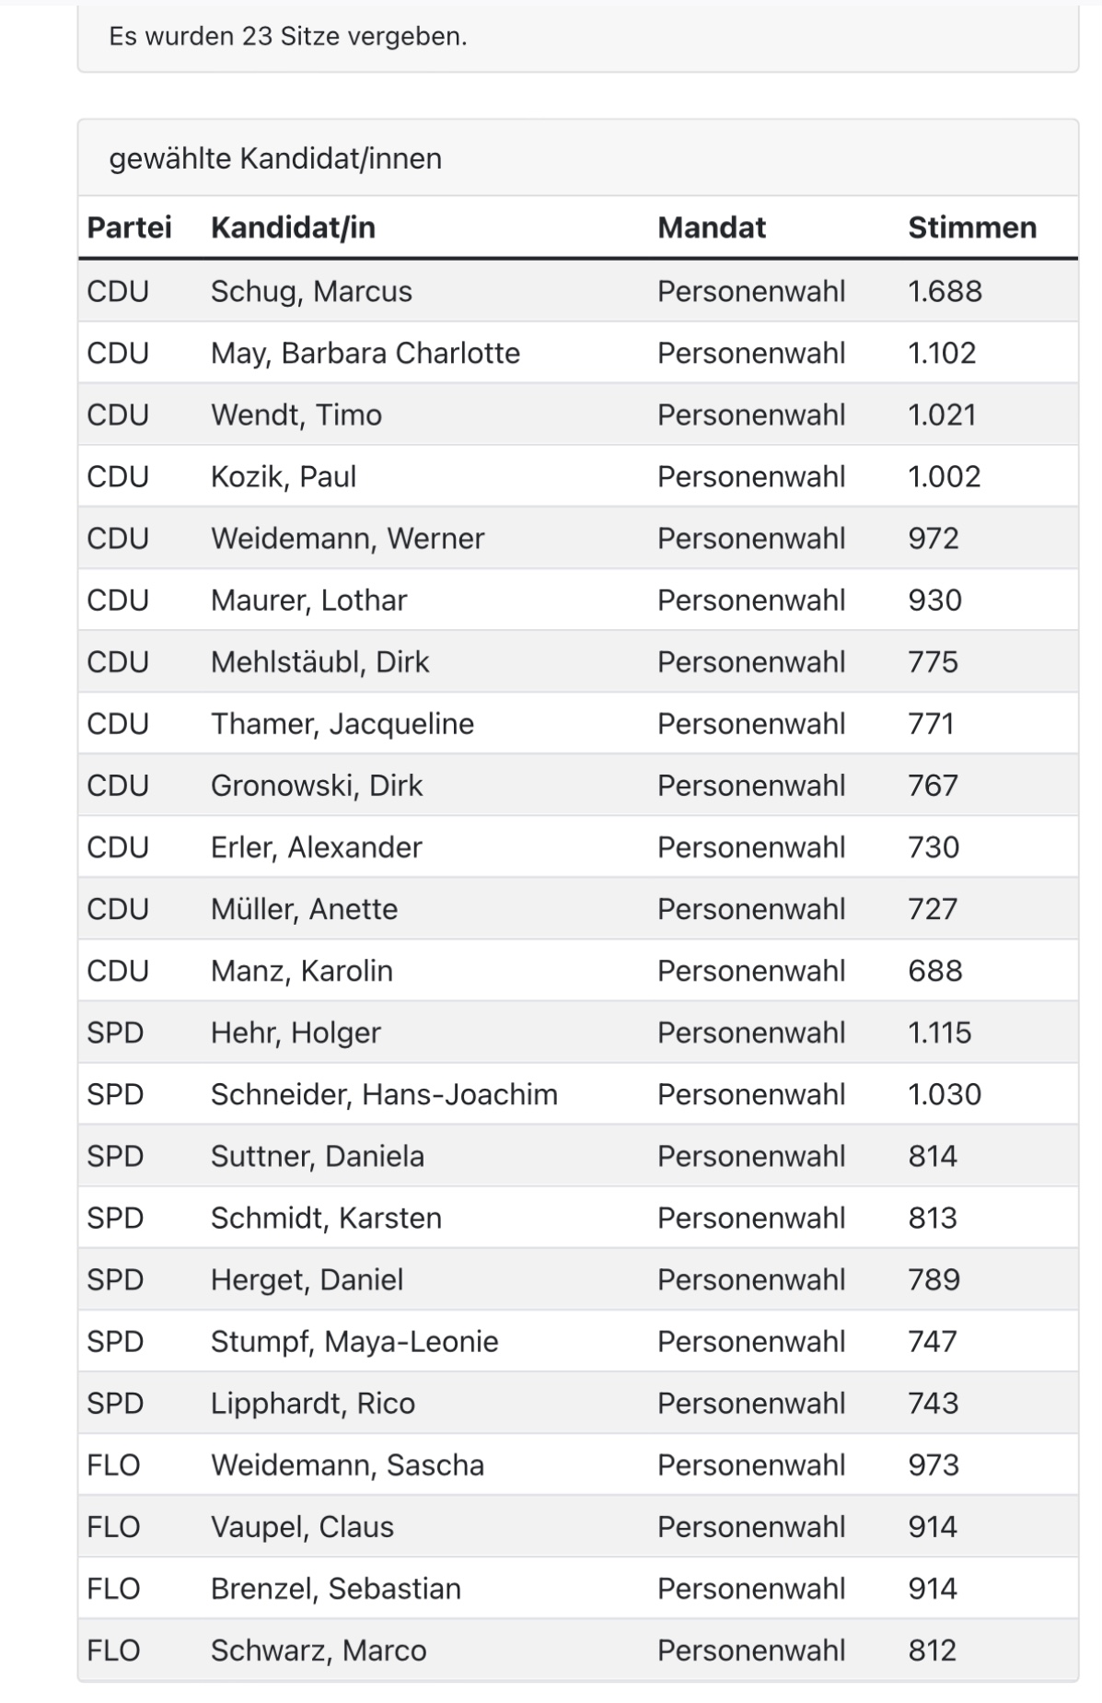Click the Kandidat/in column header
The image size is (1102, 1703).
pyautogui.click(x=293, y=227)
